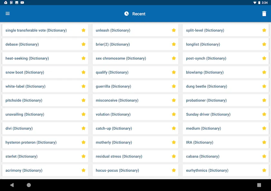The image size is (271, 191).
Task: Toggle favorite star for debase
Action: tap(83, 45)
